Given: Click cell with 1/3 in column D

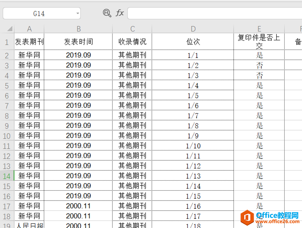Looking at the screenshot, I should (x=193, y=75).
